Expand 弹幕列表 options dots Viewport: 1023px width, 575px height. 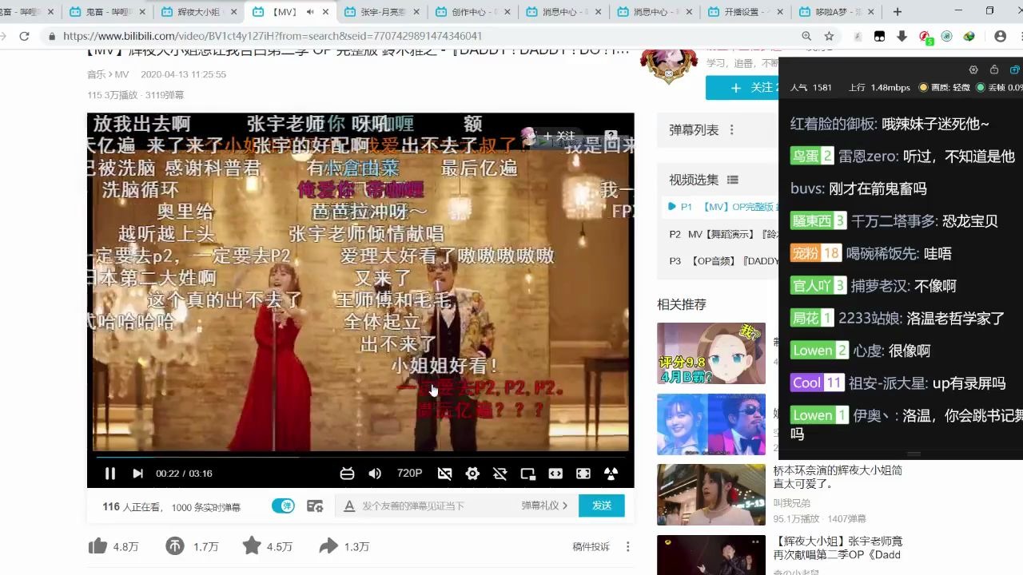(x=731, y=130)
